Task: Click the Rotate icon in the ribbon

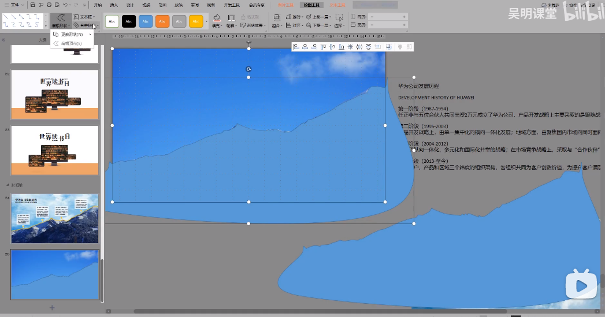Action: pos(288,17)
